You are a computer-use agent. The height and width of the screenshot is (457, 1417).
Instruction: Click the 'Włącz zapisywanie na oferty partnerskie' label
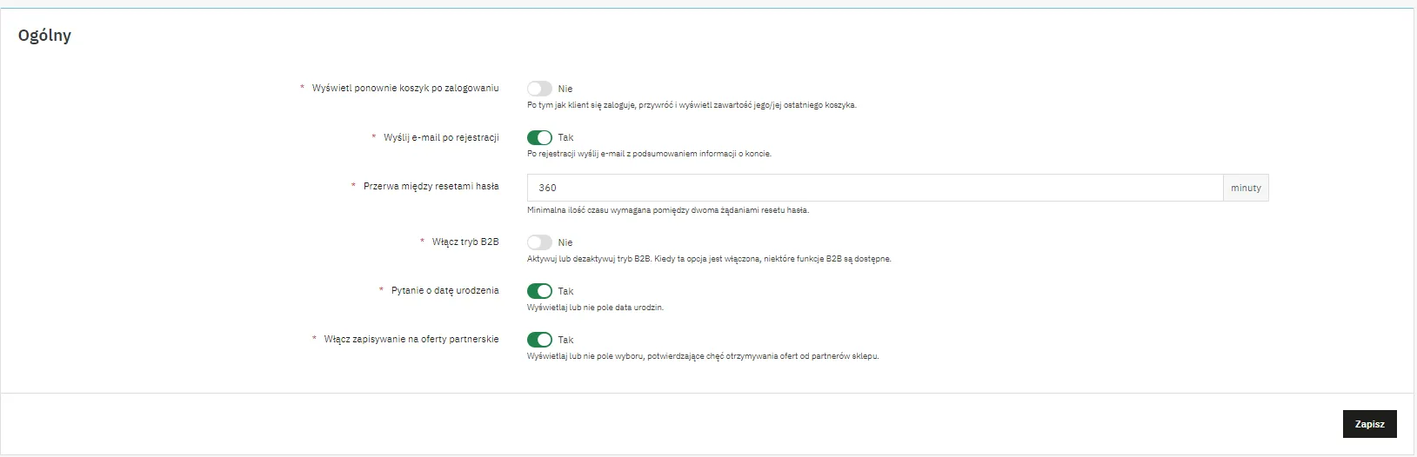pyautogui.click(x=411, y=339)
